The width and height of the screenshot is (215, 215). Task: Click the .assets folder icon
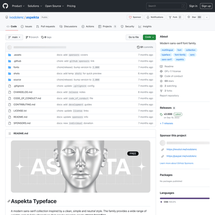point(10,55)
